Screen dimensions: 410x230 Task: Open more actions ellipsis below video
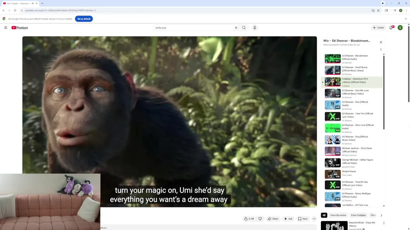pyautogui.click(x=314, y=219)
